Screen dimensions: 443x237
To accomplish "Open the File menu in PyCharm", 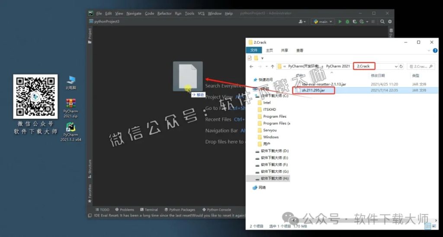I will pos(99,13).
